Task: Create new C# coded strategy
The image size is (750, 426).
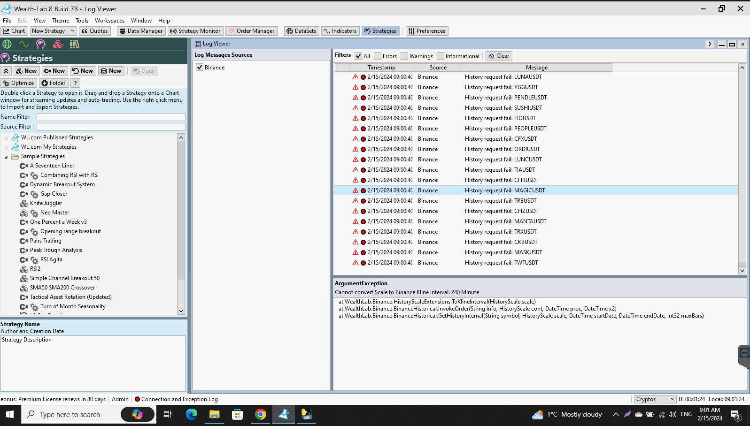Action: click(x=54, y=71)
